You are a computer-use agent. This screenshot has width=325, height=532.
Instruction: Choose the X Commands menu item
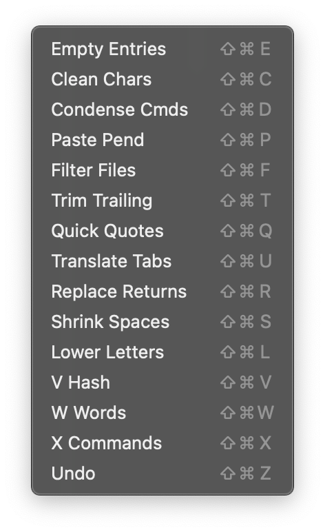point(162,443)
